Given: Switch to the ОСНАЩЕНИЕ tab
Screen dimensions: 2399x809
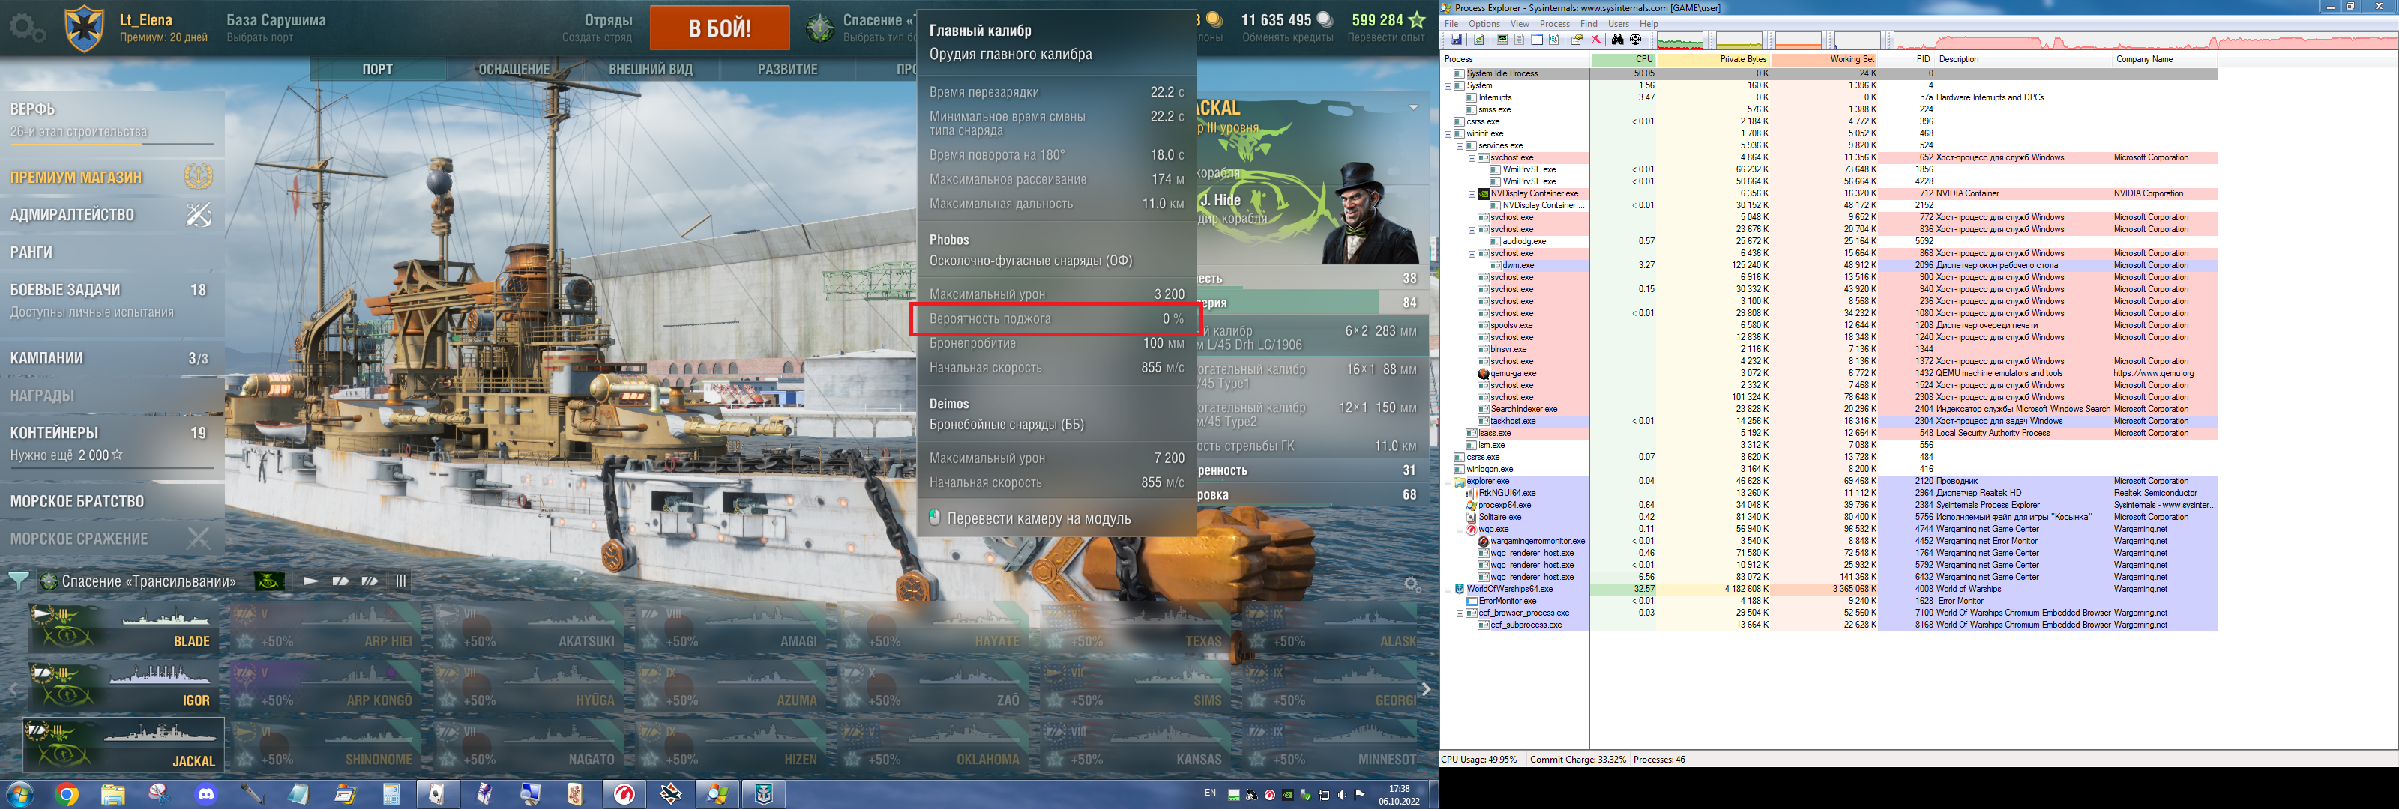Looking at the screenshot, I should coord(514,70).
